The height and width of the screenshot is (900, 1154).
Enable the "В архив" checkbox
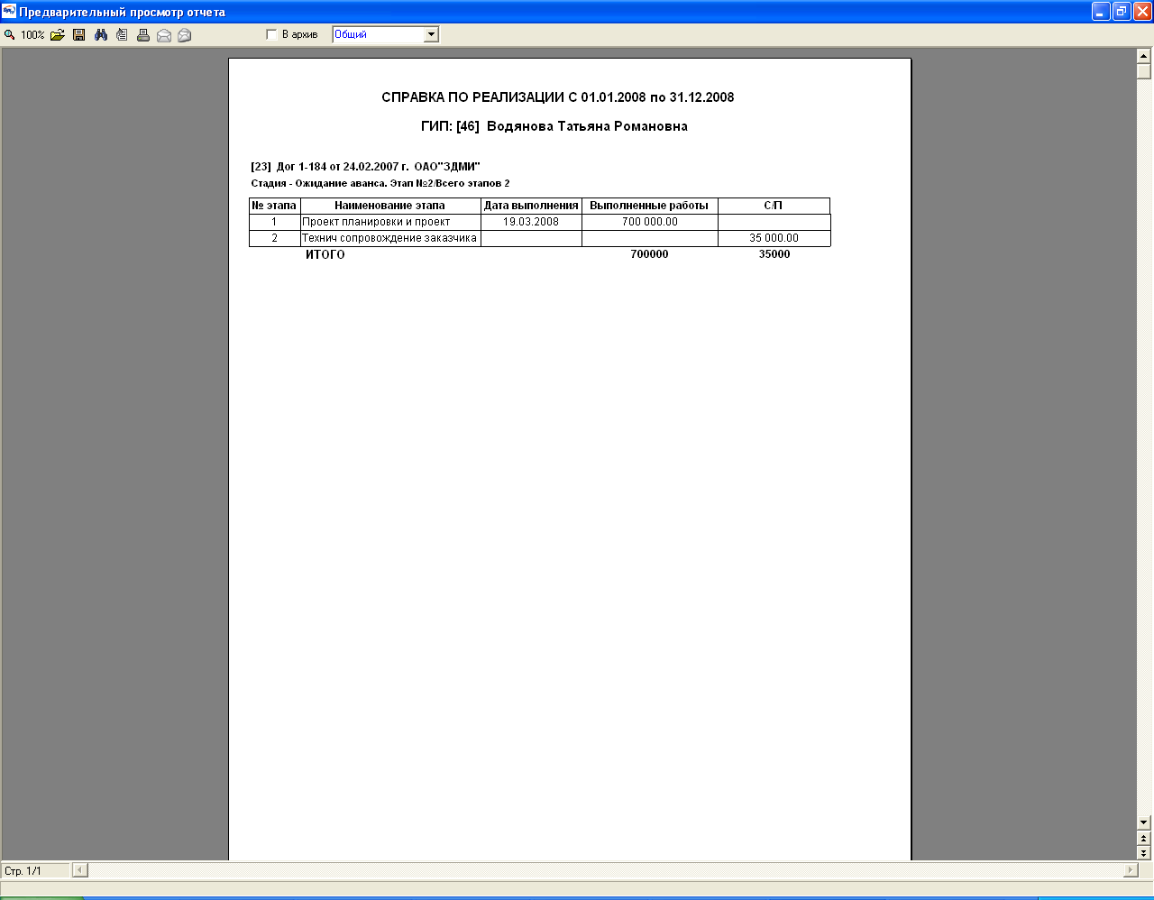(x=271, y=35)
